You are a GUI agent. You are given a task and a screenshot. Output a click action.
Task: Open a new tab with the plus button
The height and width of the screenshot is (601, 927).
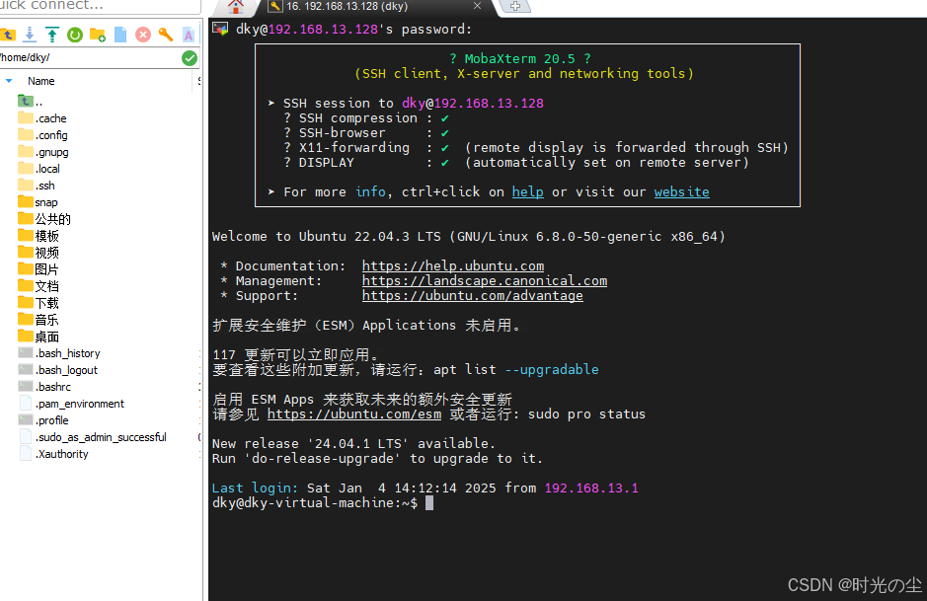[x=517, y=8]
